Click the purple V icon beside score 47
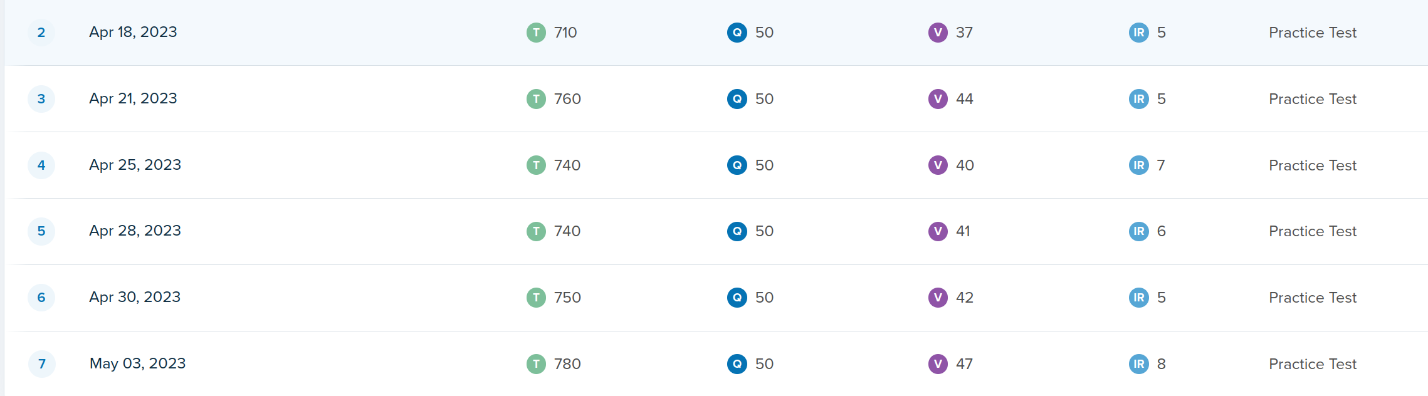The image size is (1428, 396). [938, 364]
